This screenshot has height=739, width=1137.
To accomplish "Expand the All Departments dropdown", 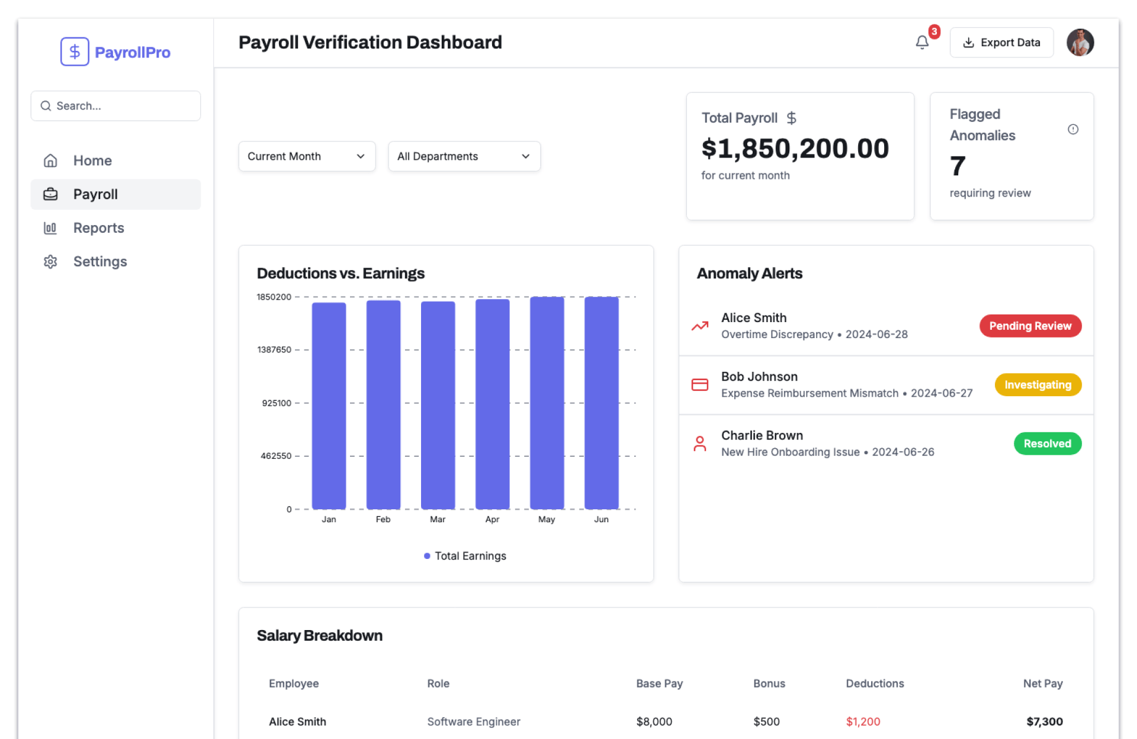I will point(464,156).
